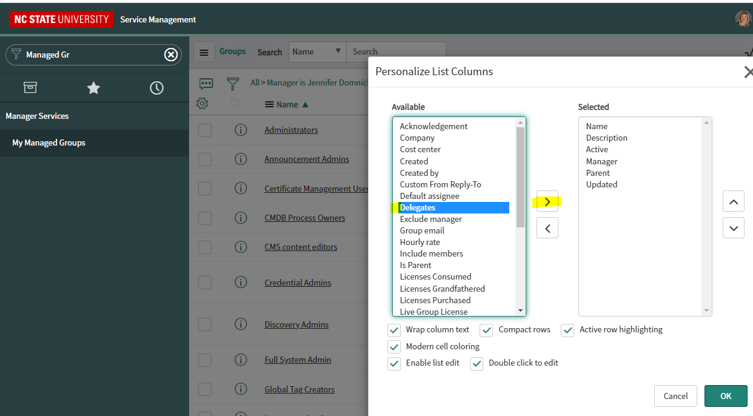Screen dimensions: 753x416
Task: Click the Cancel button
Action: coord(675,396)
